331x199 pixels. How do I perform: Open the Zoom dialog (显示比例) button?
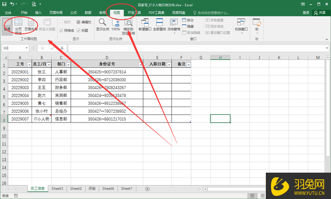tap(102, 25)
